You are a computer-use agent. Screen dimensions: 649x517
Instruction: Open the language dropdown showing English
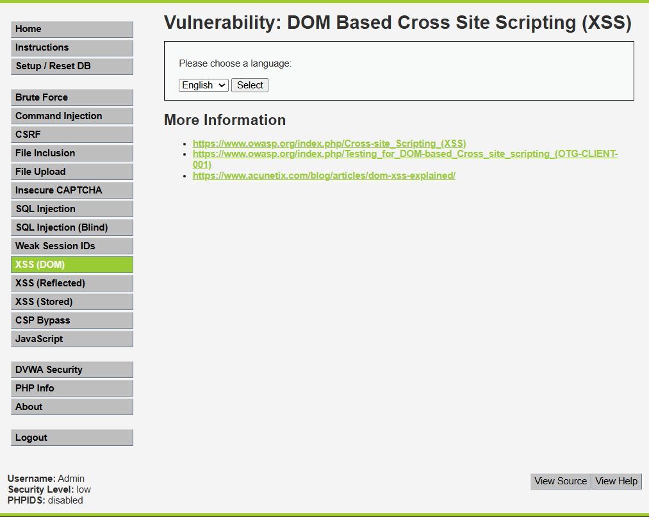[203, 85]
